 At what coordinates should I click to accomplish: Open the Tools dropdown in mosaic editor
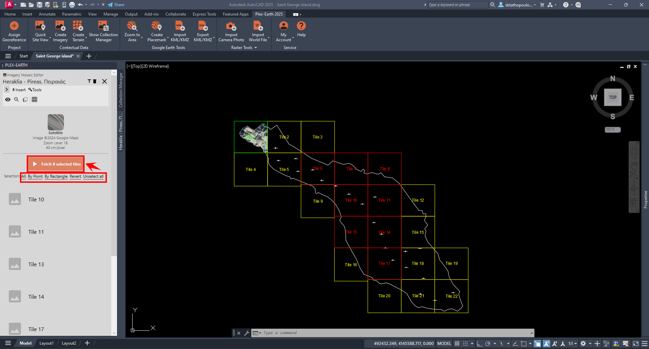point(35,90)
